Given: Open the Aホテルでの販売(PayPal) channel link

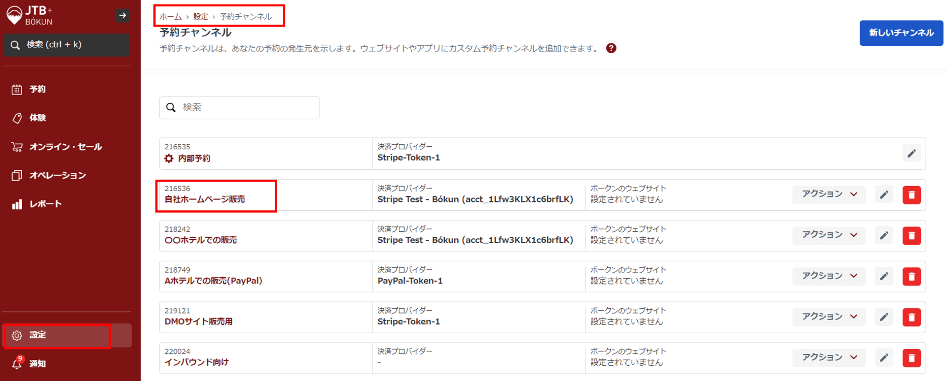Looking at the screenshot, I should (213, 281).
